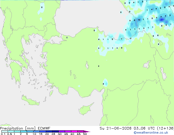Click the 15–20 mm legend color swatch
The image size is (174, 135).
pyautogui.click(x=43, y=131)
